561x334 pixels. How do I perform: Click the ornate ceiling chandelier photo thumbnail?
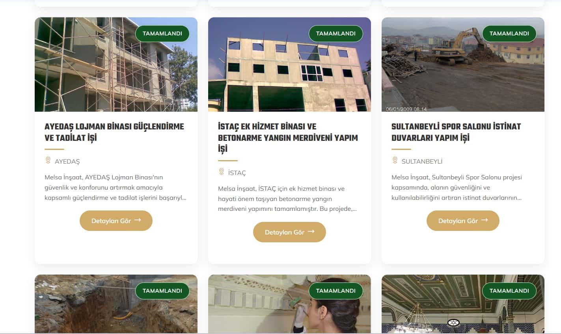(x=463, y=304)
